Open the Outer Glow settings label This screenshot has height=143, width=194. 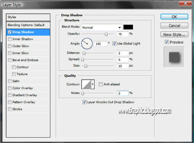[x=21, y=46]
